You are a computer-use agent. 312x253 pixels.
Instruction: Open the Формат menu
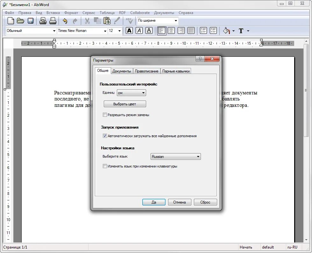pos(71,13)
